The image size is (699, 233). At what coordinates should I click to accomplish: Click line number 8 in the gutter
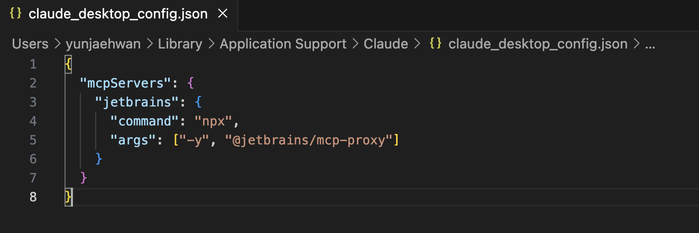tap(33, 197)
